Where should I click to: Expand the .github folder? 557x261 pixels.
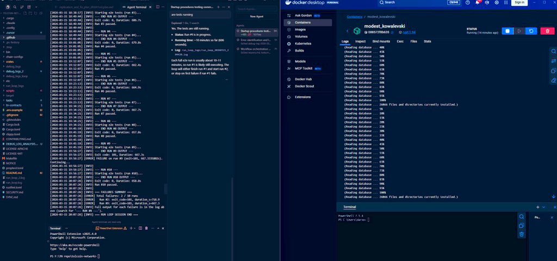[23, 38]
